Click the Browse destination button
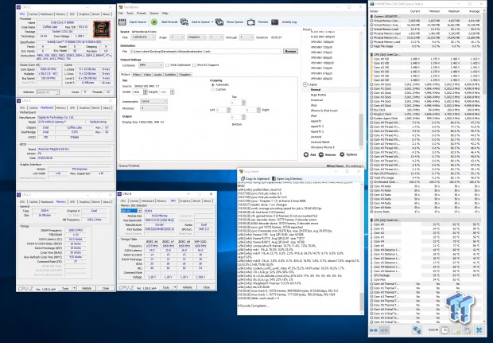The image size is (493, 343). 290,51
